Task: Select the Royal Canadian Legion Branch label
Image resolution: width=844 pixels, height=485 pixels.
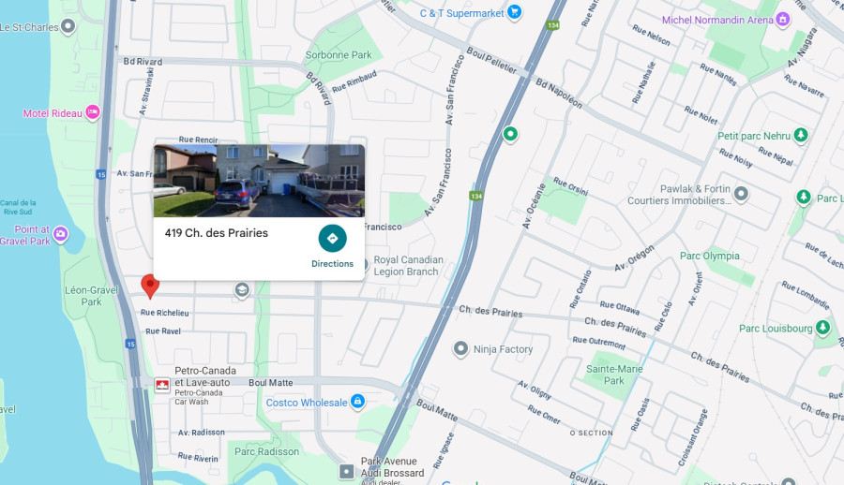Action: point(409,266)
